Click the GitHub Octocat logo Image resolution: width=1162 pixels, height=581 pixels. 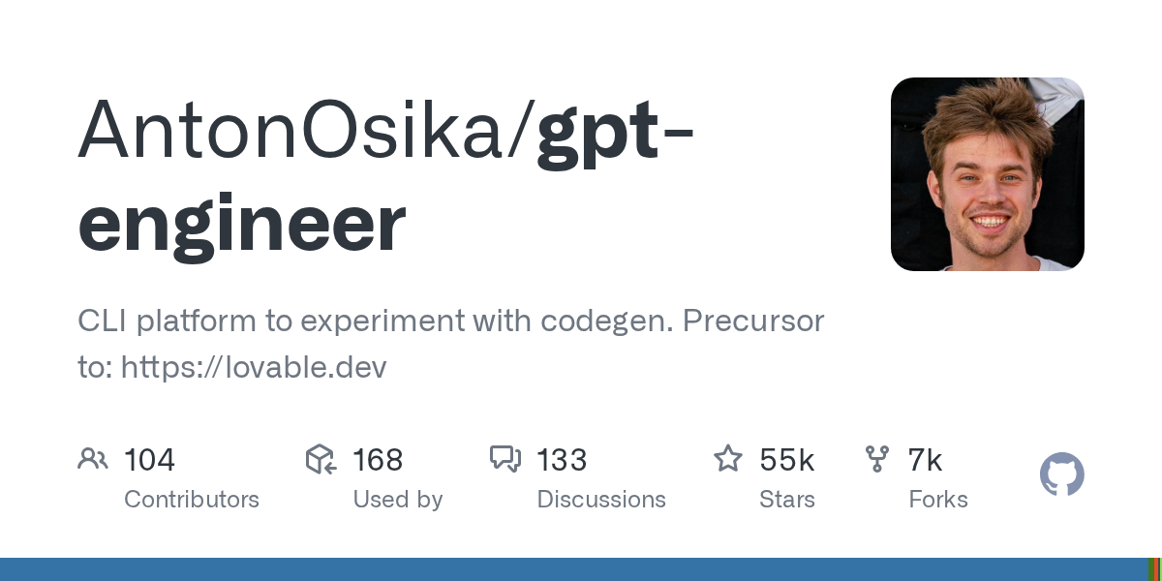pos(1061,475)
